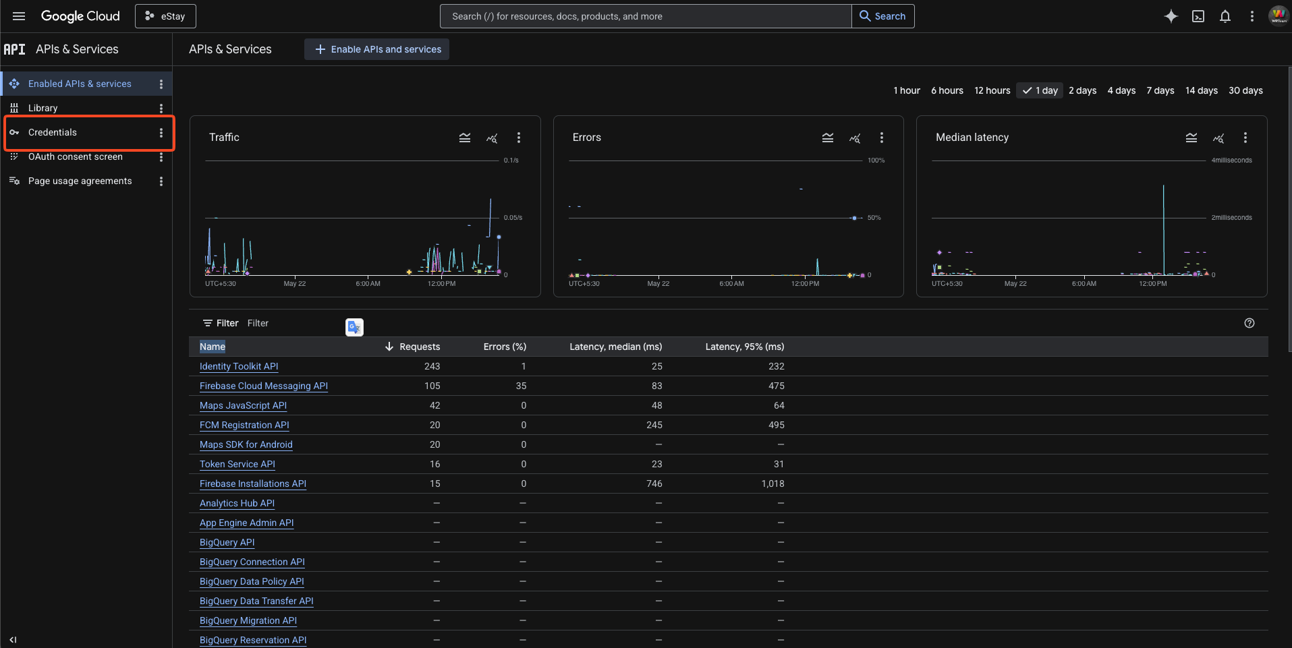This screenshot has width=1292, height=648.
Task: Explore data icon on Errors chart
Action: (855, 138)
